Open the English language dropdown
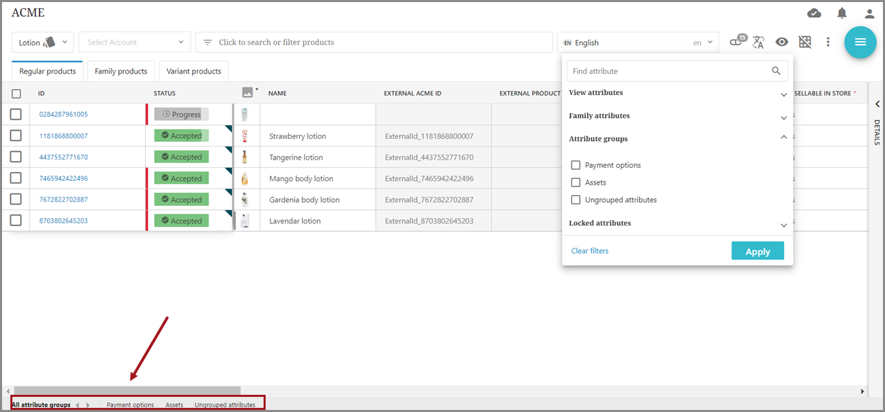Viewport: 885px width, 412px height. pyautogui.click(x=638, y=43)
